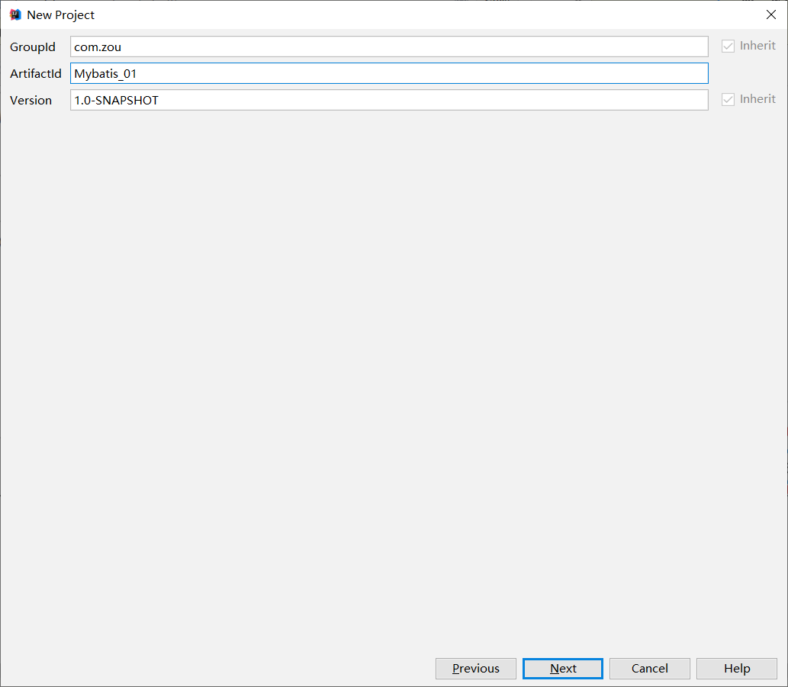Screen dimensions: 788x687
Task: Click the ArtifactId field containing Mybatis_01
Action: 389,73
